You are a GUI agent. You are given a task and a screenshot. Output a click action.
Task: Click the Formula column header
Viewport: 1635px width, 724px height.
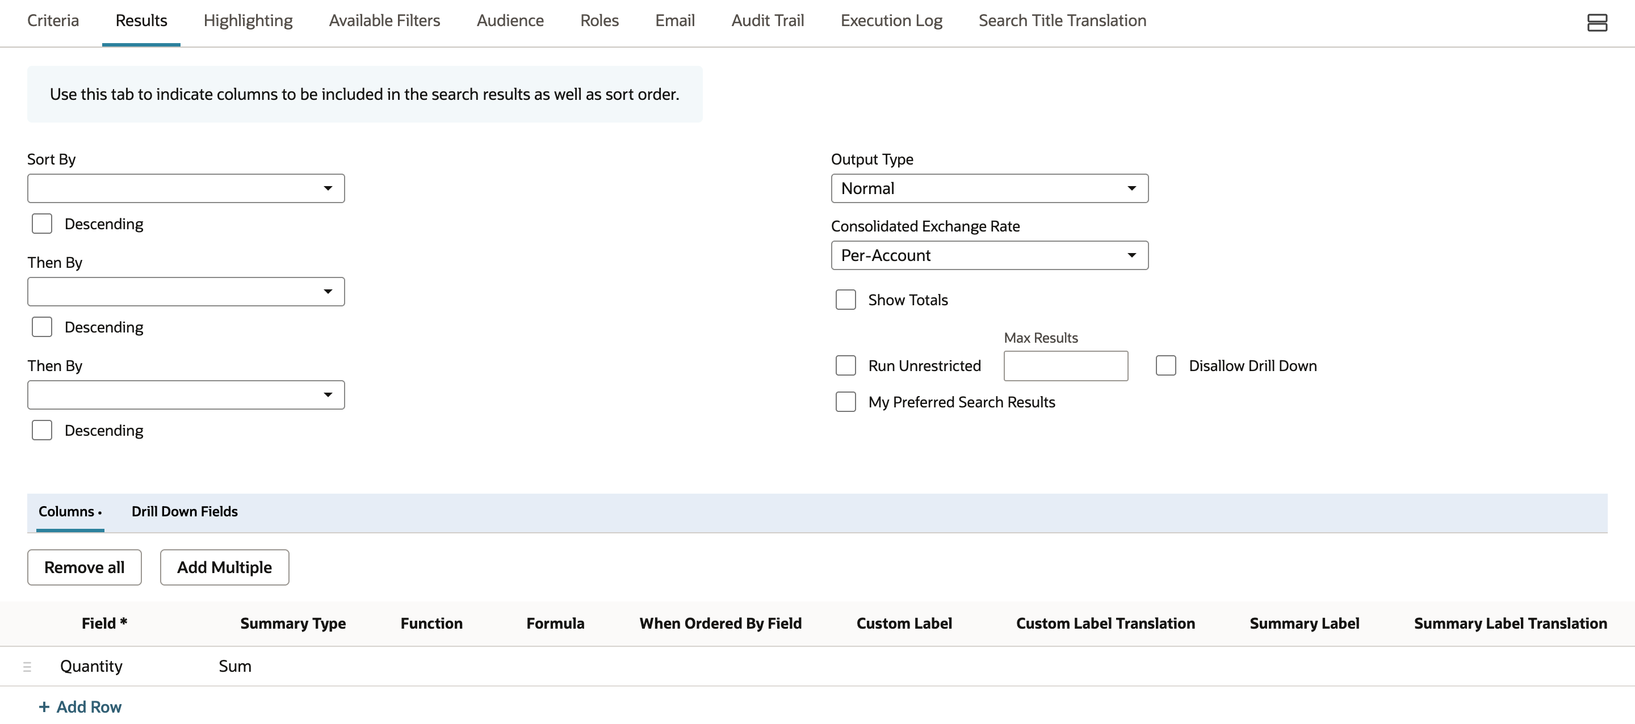pyautogui.click(x=555, y=624)
